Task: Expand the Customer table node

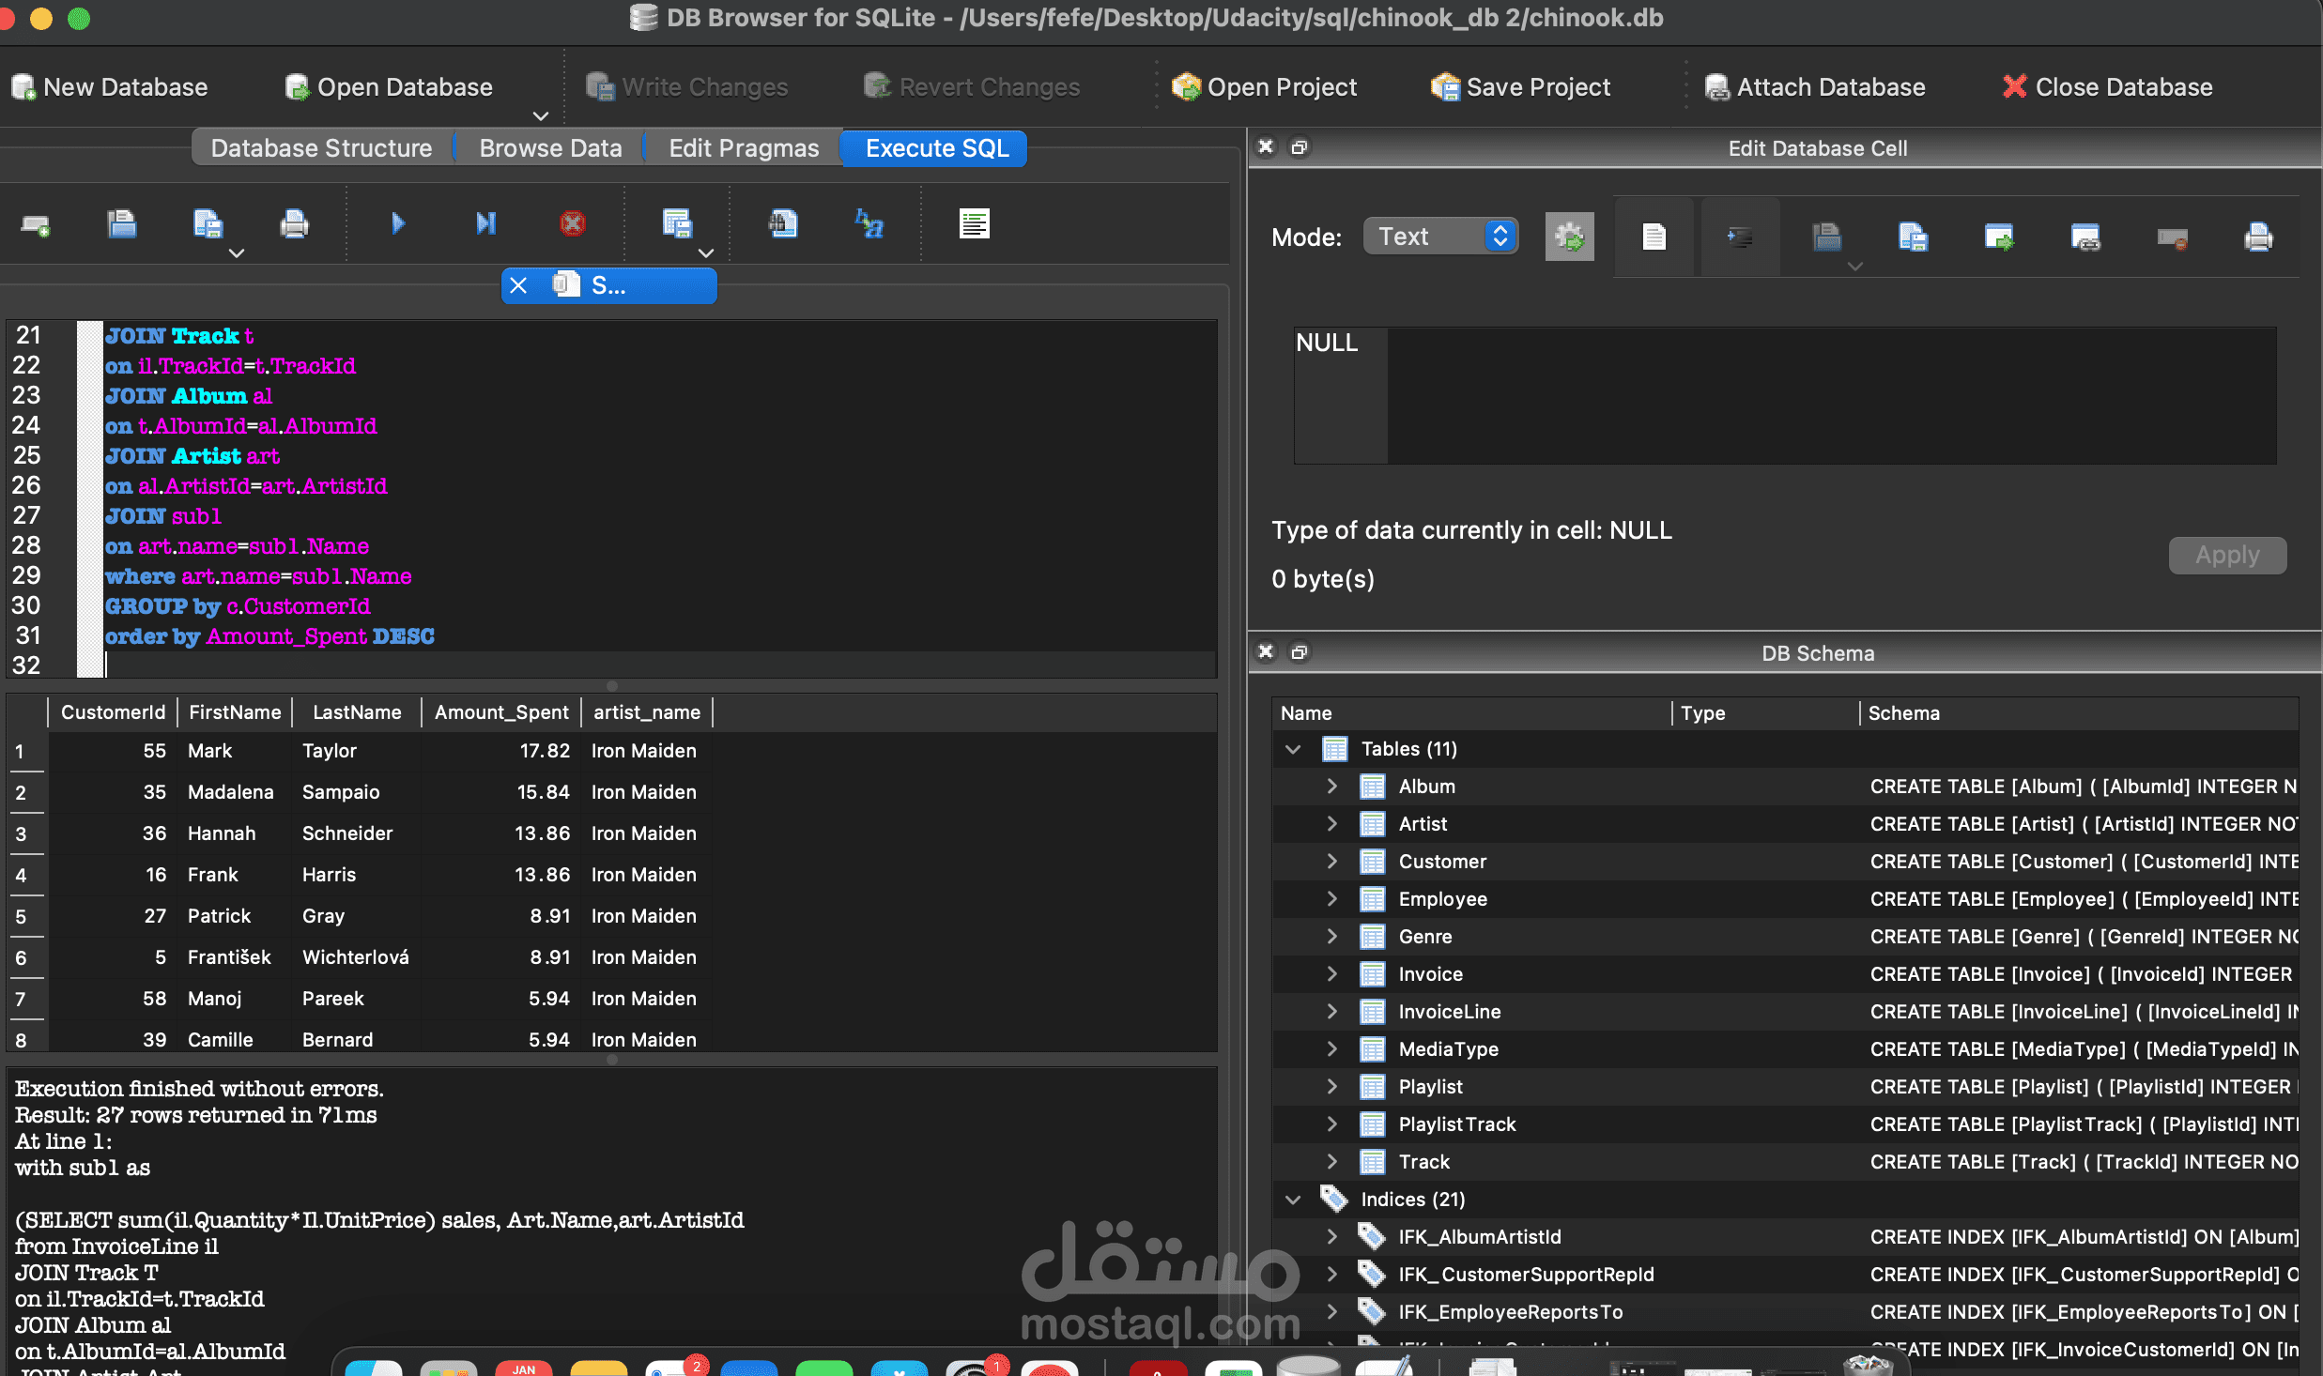Action: pyautogui.click(x=1331, y=862)
